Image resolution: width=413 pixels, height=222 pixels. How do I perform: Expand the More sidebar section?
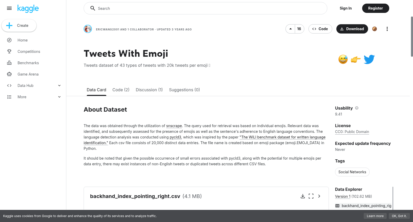59,97
